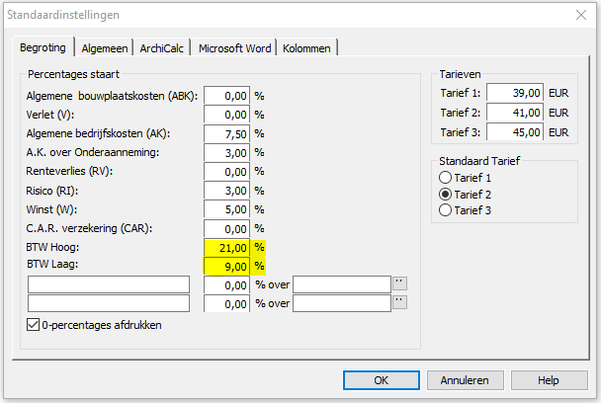This screenshot has height=403, width=601.
Task: Click the Algemene bedrijfskosten (AK) field
Action: click(227, 133)
